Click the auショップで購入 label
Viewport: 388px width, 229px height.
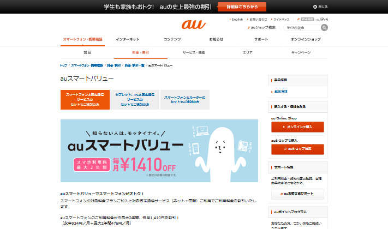point(284,141)
